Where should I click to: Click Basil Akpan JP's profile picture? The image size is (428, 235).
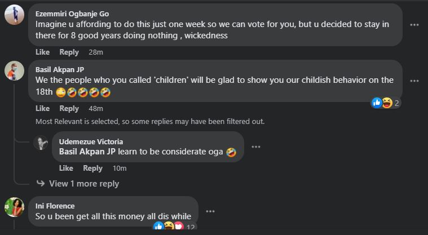coord(14,71)
